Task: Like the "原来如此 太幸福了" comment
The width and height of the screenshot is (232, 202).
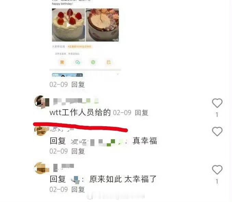Action: 217,170
